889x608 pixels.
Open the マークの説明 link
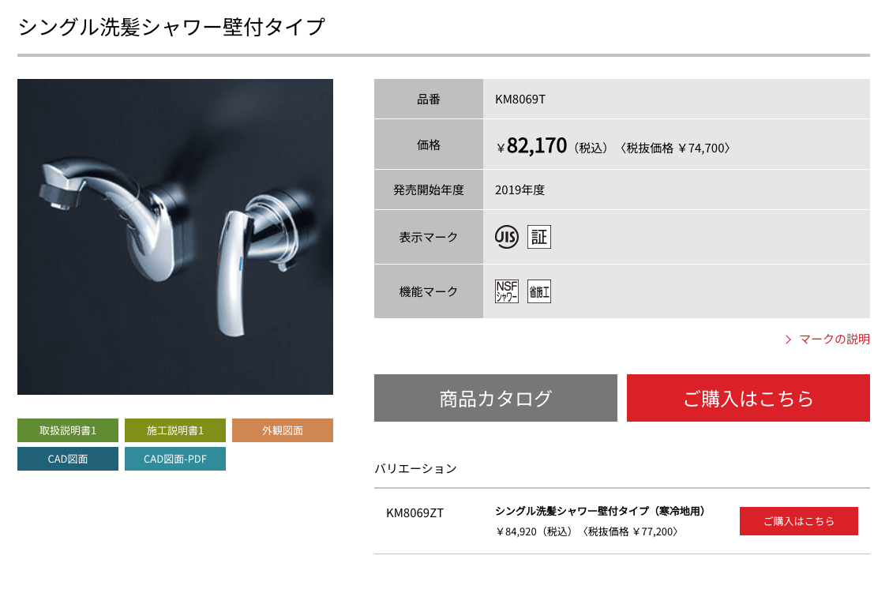click(x=834, y=340)
